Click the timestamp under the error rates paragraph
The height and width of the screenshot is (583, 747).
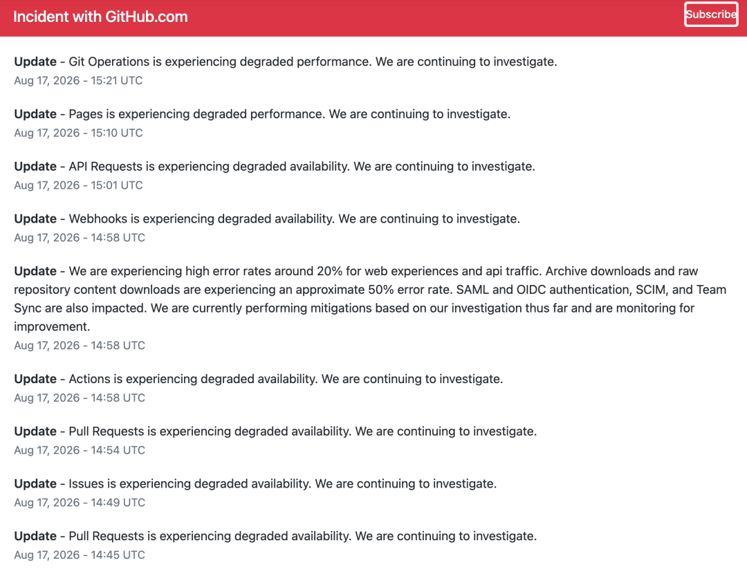tap(80, 345)
